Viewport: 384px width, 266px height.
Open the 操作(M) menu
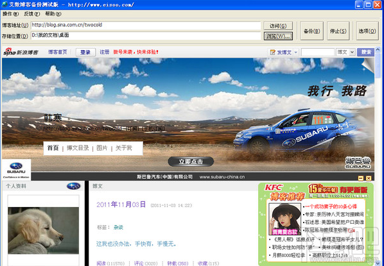[x=10, y=14]
